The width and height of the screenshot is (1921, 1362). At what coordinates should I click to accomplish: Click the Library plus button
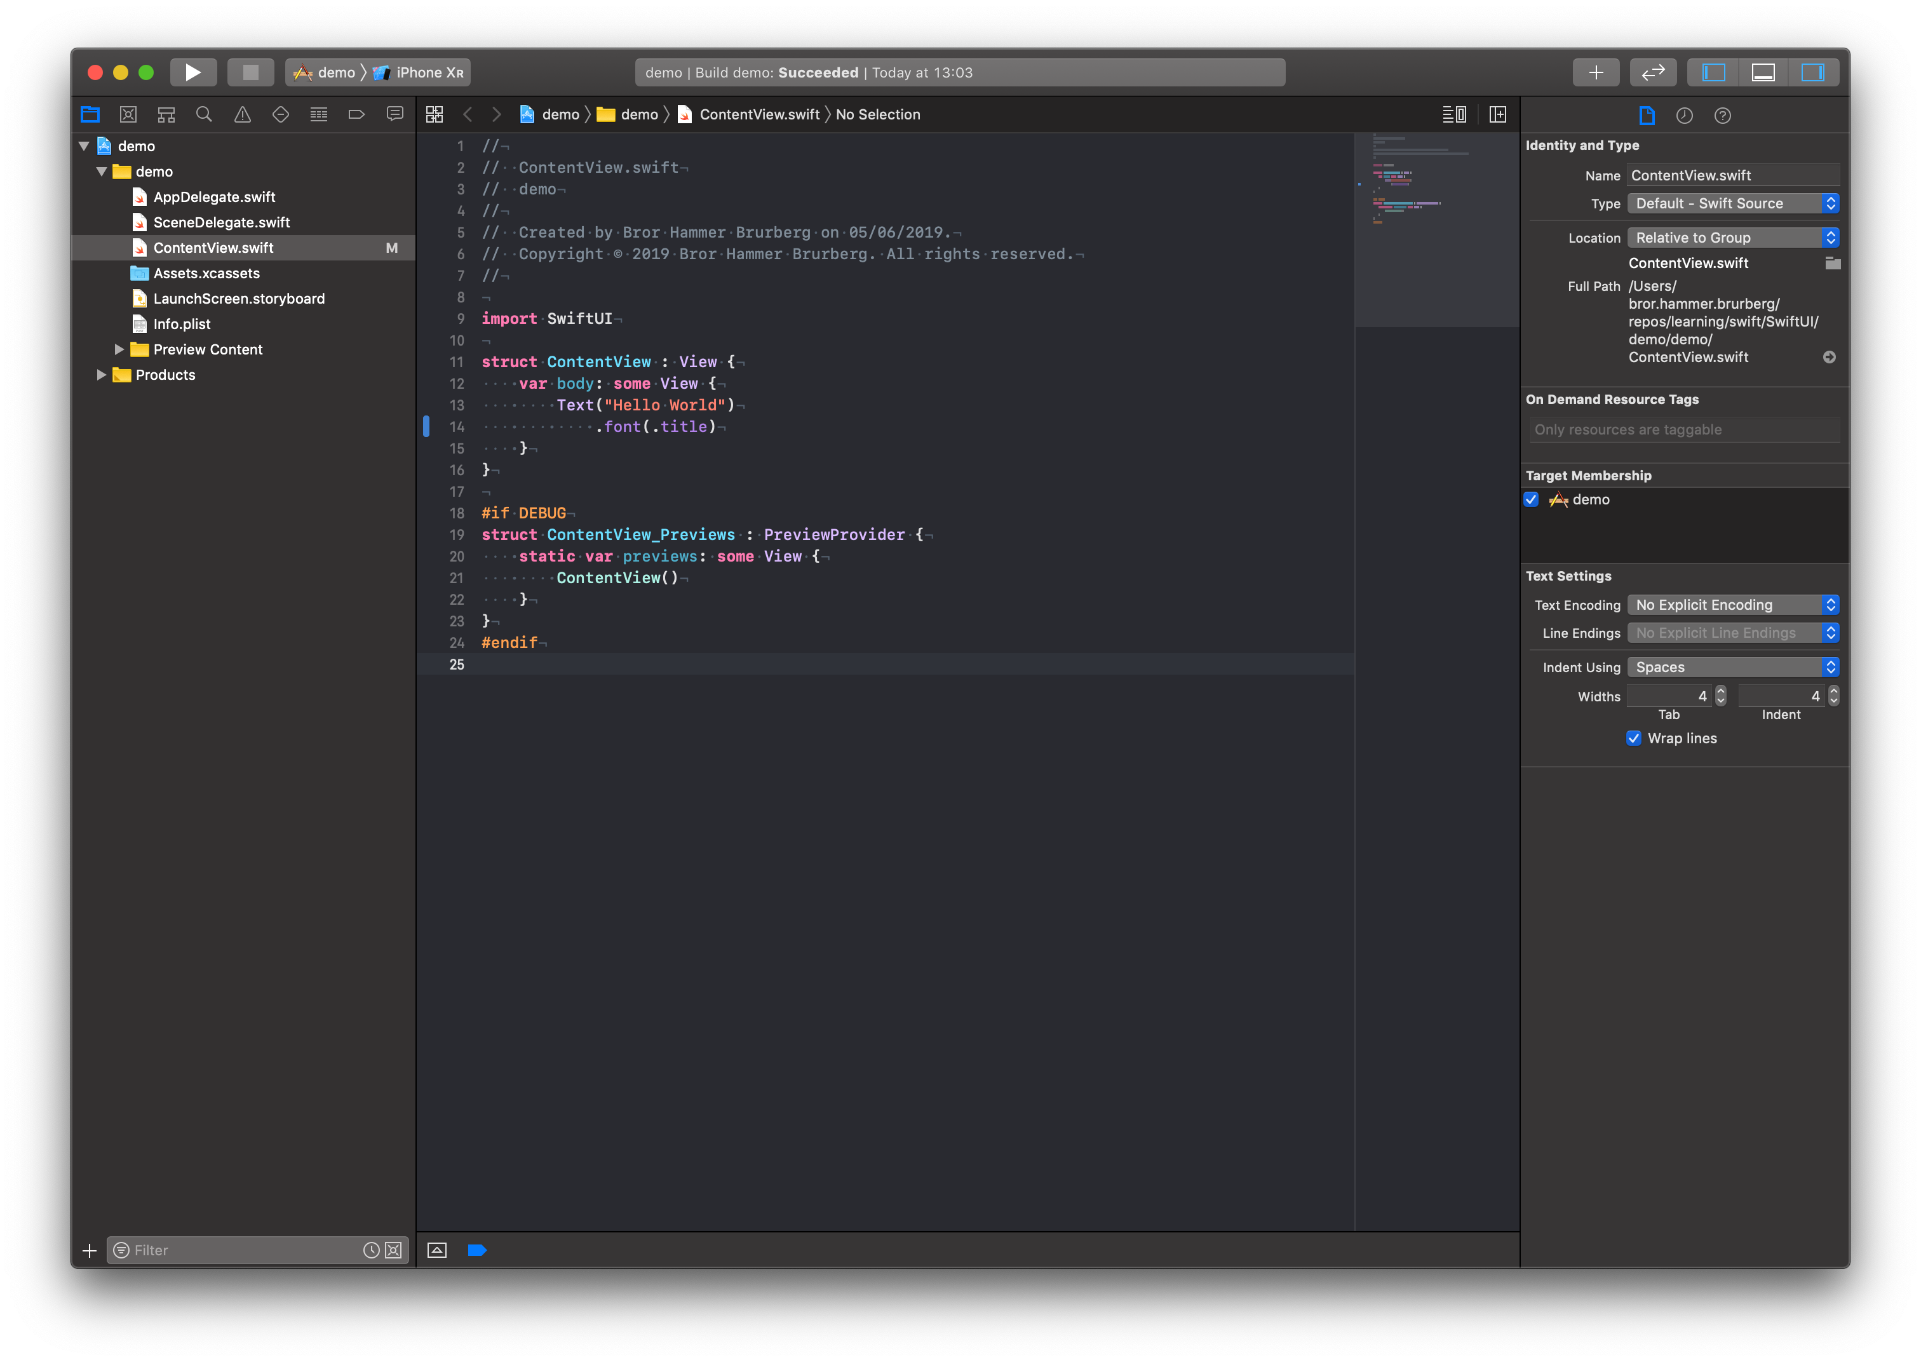tap(1596, 72)
